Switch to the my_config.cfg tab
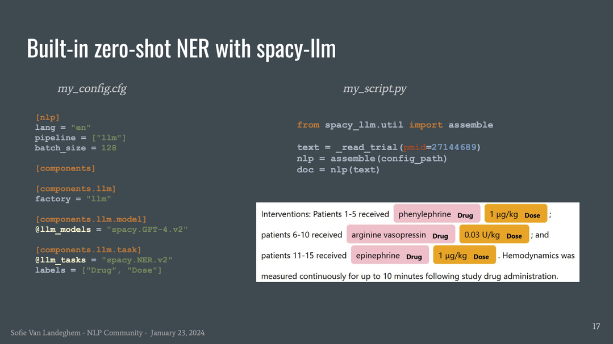Image resolution: width=613 pixels, height=344 pixels. [92, 88]
